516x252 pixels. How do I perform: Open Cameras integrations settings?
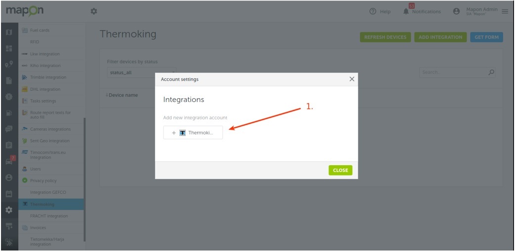pos(51,129)
